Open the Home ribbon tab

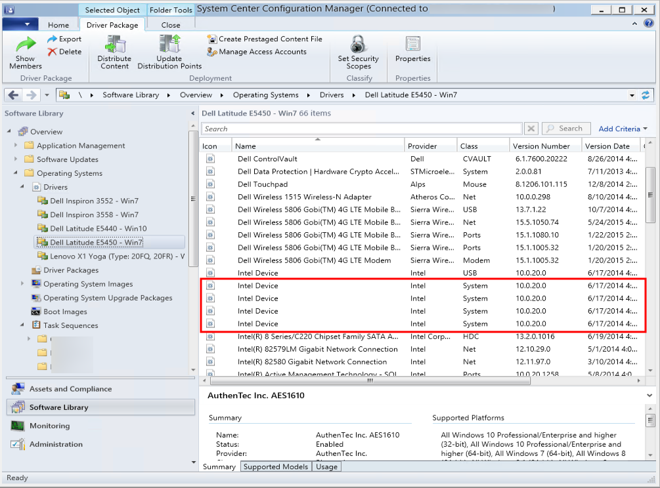(58, 25)
